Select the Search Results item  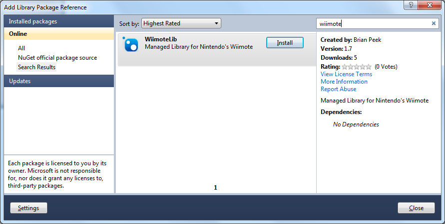tap(37, 67)
